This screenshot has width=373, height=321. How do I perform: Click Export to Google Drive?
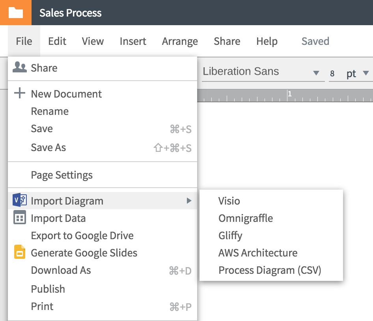pos(82,236)
